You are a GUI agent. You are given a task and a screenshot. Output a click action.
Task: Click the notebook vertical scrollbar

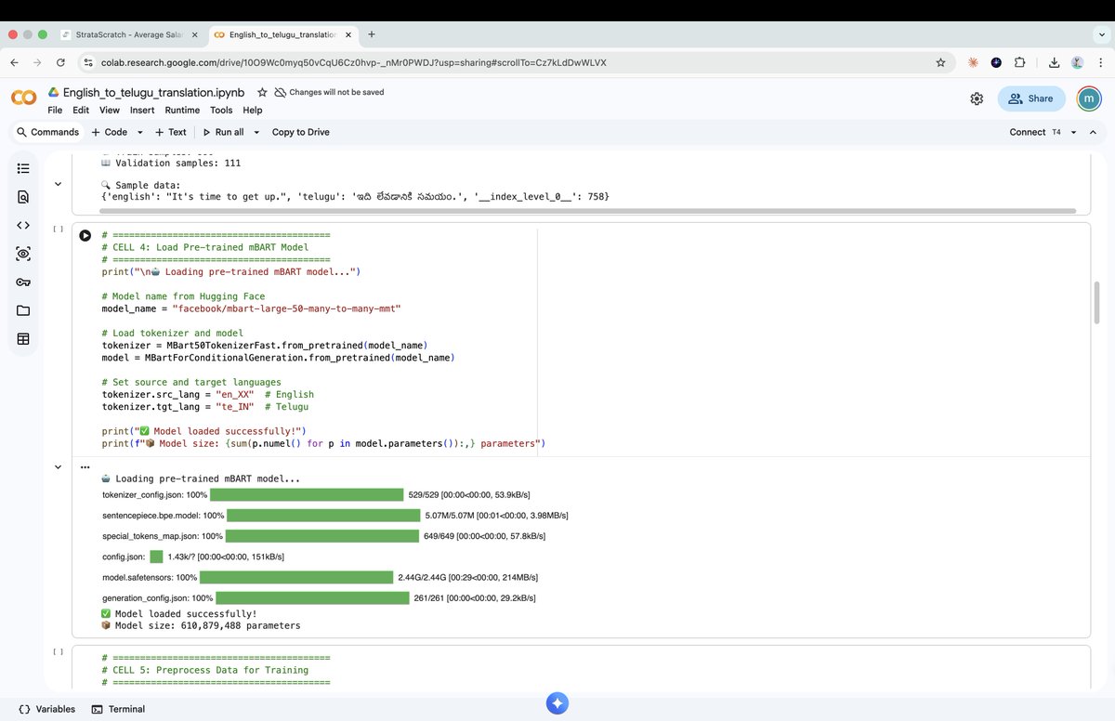click(x=1097, y=303)
